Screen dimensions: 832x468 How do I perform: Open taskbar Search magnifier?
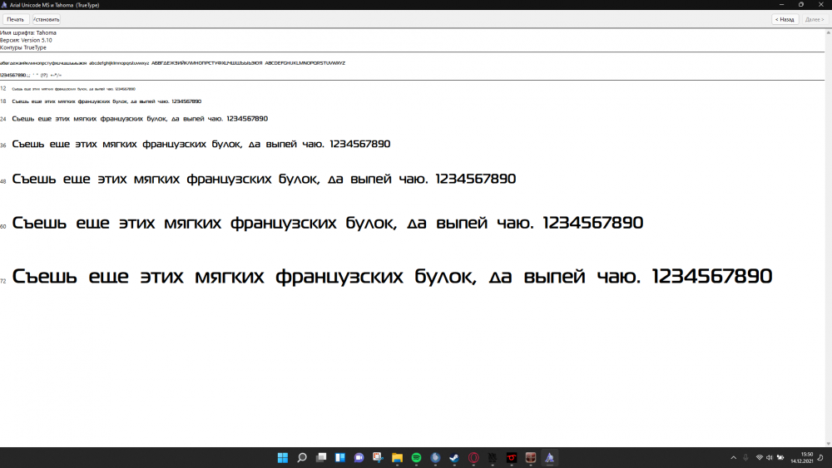302,457
